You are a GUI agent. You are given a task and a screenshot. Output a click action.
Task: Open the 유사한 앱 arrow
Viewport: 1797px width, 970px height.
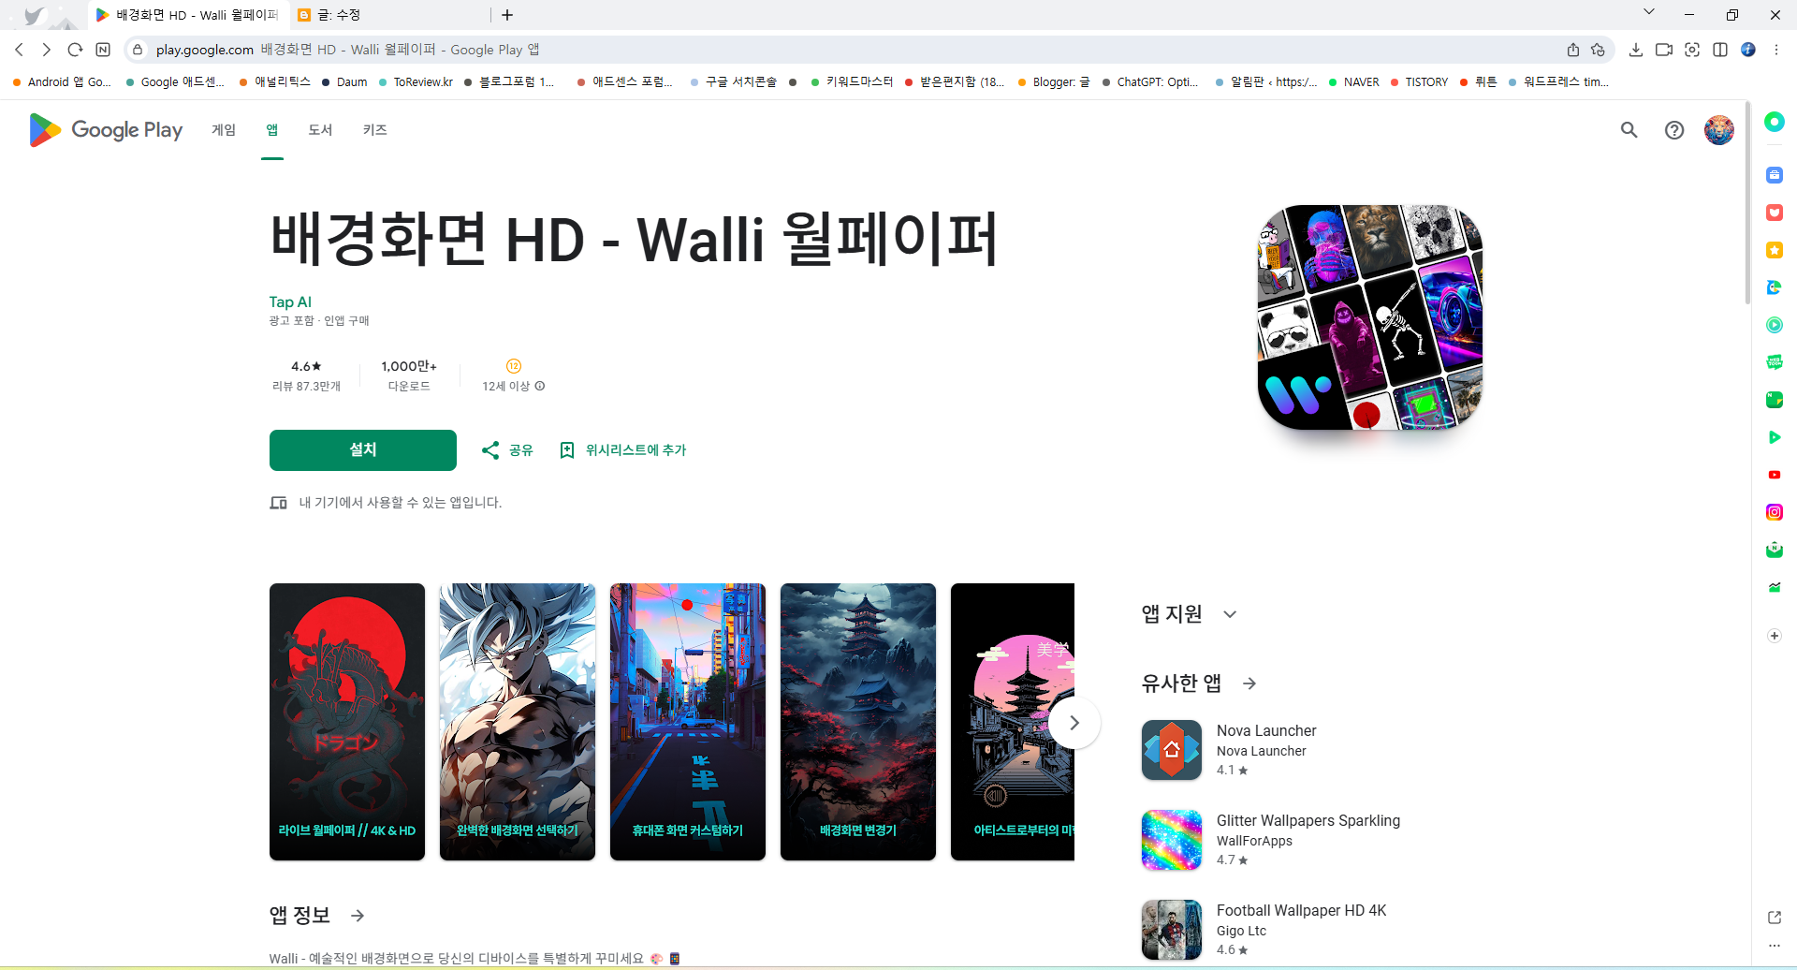(1249, 683)
